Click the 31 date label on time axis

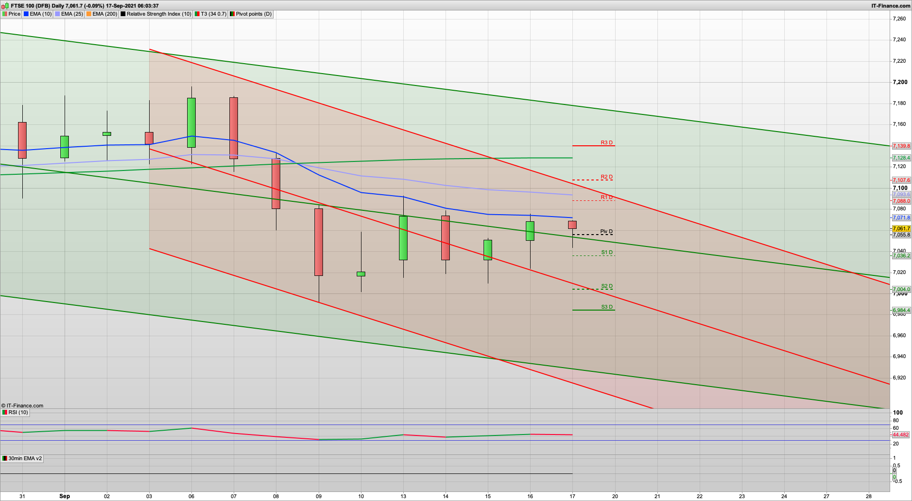tap(22, 496)
